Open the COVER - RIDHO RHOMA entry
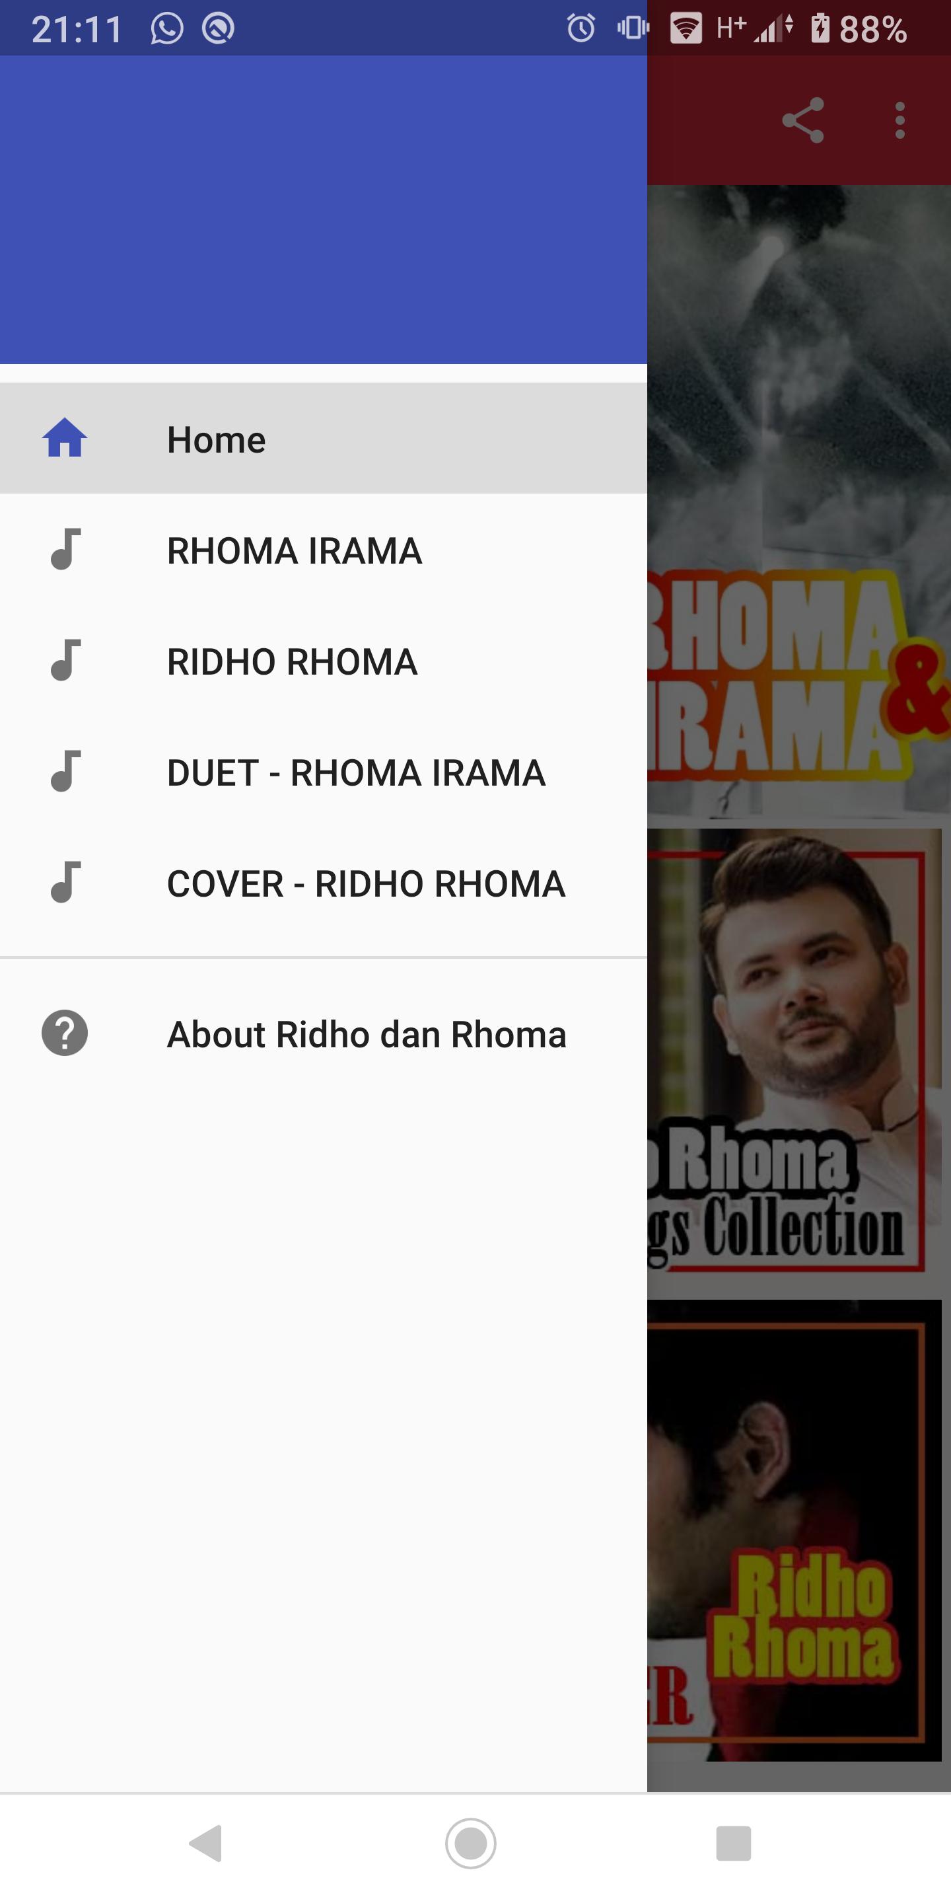Screen dimensions: 951x1903 [324, 882]
